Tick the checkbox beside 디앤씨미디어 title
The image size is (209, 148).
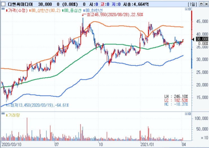coord(3,4)
